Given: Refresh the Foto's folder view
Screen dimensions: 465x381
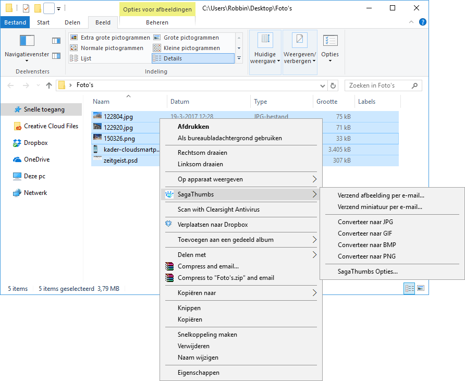Looking at the screenshot, I should click(333, 85).
